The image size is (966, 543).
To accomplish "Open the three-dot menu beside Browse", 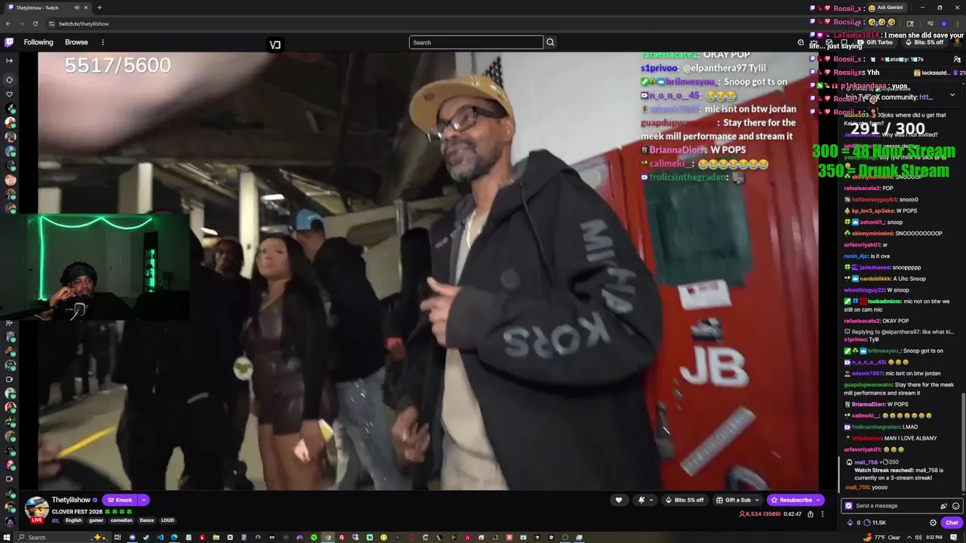I will click(x=103, y=42).
